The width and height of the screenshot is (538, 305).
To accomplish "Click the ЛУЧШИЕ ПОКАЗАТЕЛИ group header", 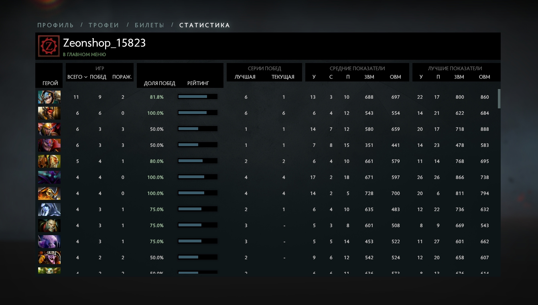I will pos(455,69).
